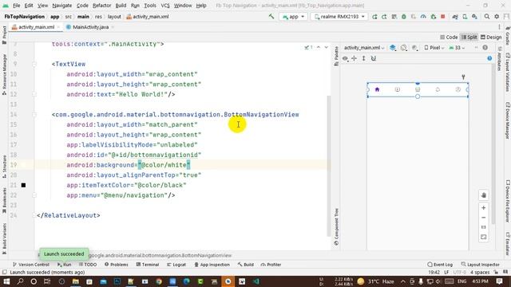Click the Debug app bug icon
Screen dimensions: 511x287
[404, 16]
